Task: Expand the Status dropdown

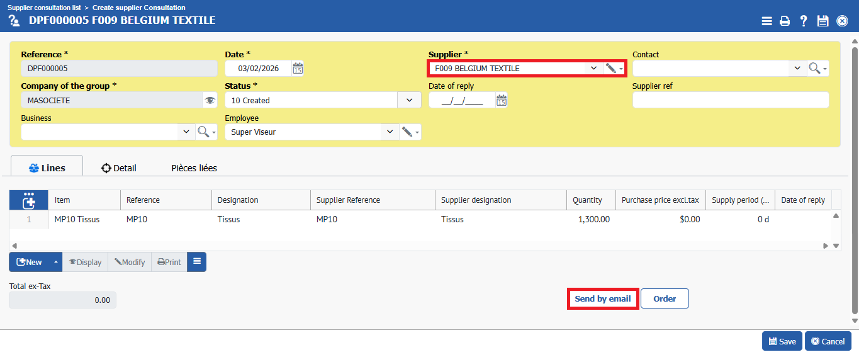Action: pos(410,100)
